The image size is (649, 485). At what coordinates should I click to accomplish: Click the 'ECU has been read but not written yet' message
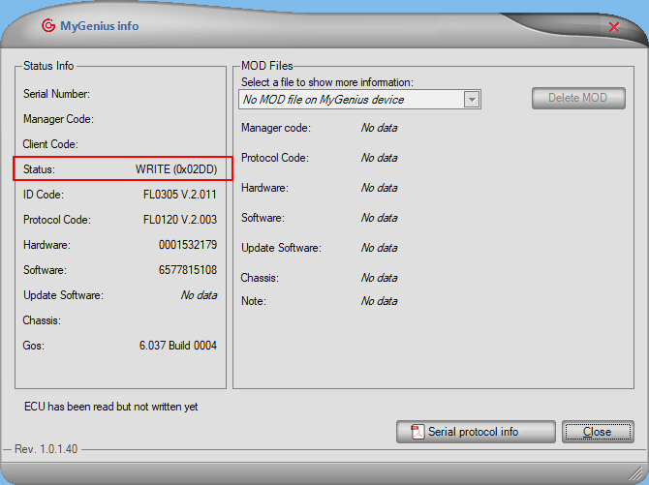(x=111, y=407)
